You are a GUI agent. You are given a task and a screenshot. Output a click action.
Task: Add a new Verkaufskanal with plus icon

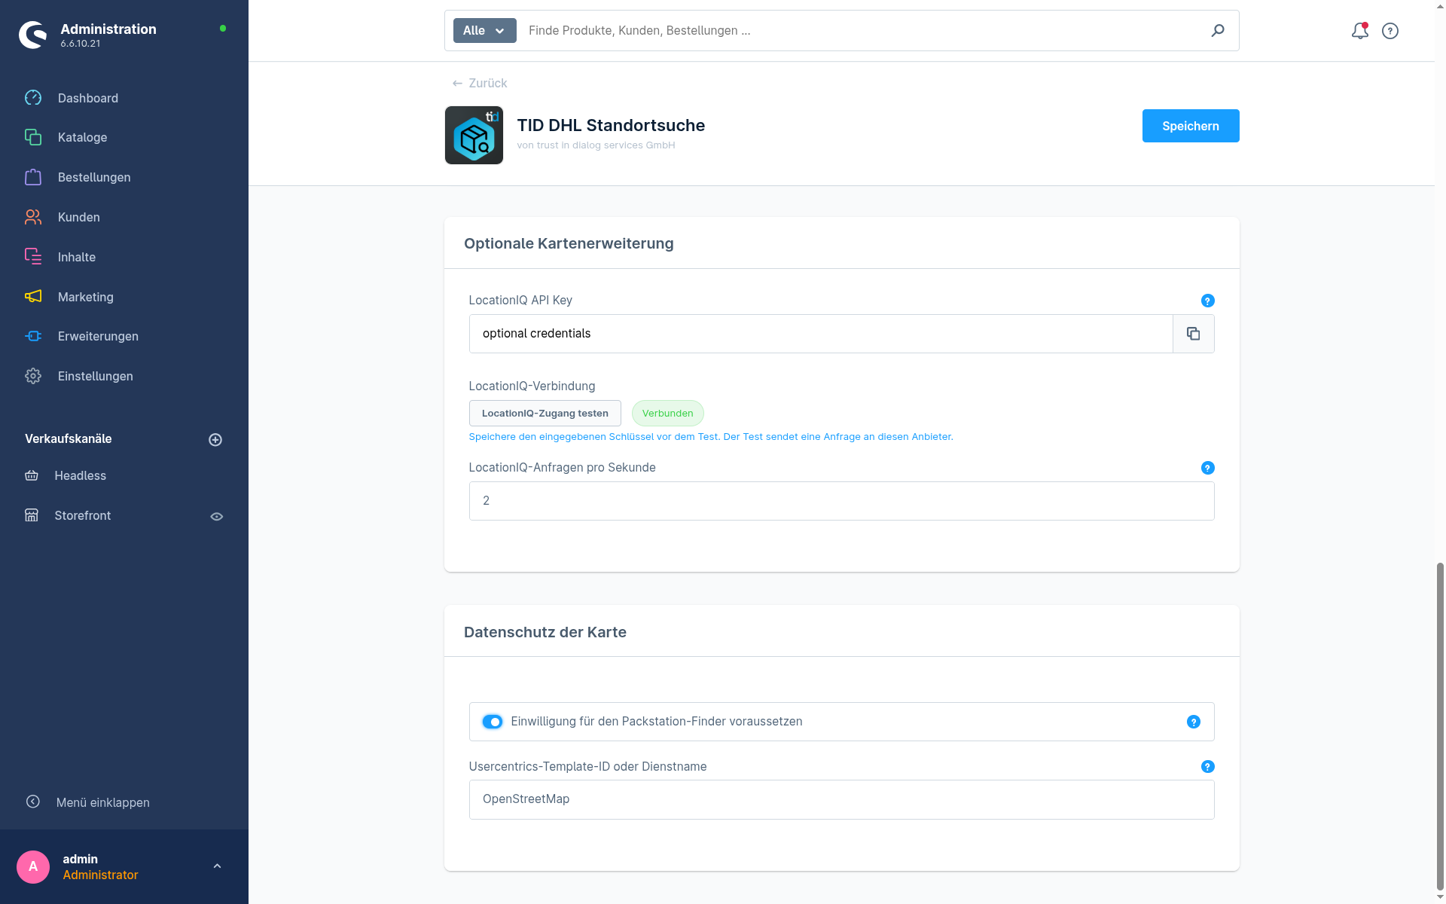(215, 439)
